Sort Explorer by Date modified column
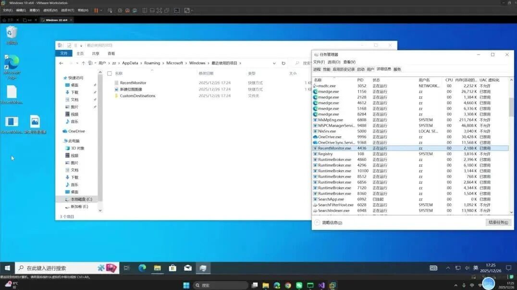Image resolution: width=517 pixels, height=290 pixels. [206, 74]
